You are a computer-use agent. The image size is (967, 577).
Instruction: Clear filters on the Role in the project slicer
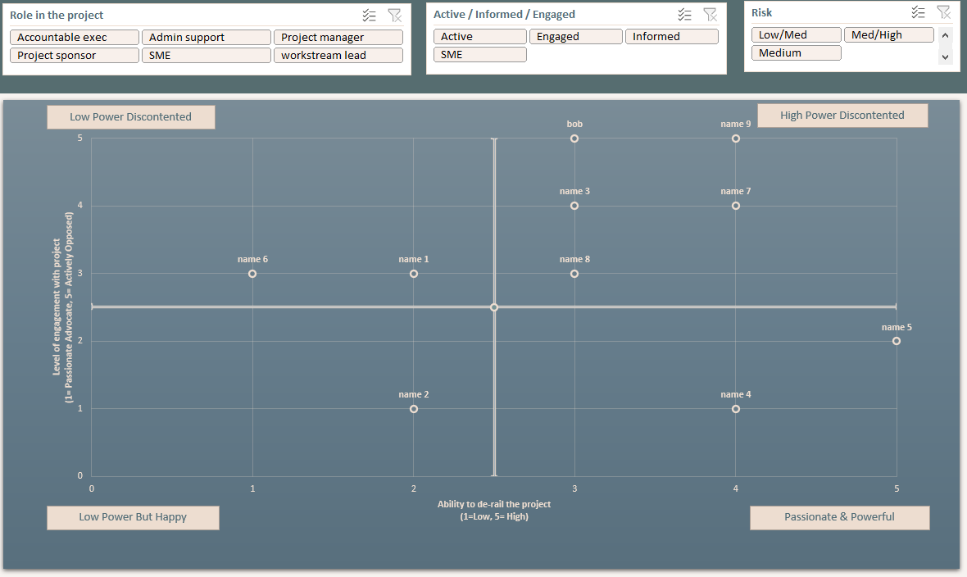coord(395,14)
